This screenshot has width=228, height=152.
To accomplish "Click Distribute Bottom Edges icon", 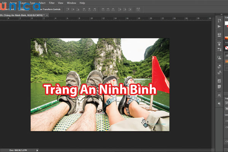I will coord(113,9).
